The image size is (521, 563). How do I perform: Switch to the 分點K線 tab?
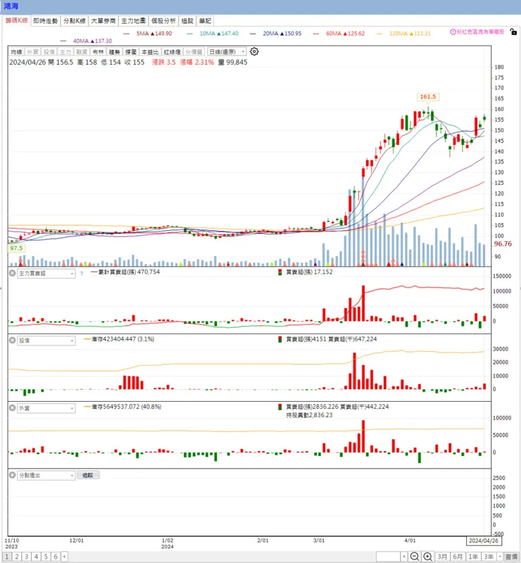point(75,21)
